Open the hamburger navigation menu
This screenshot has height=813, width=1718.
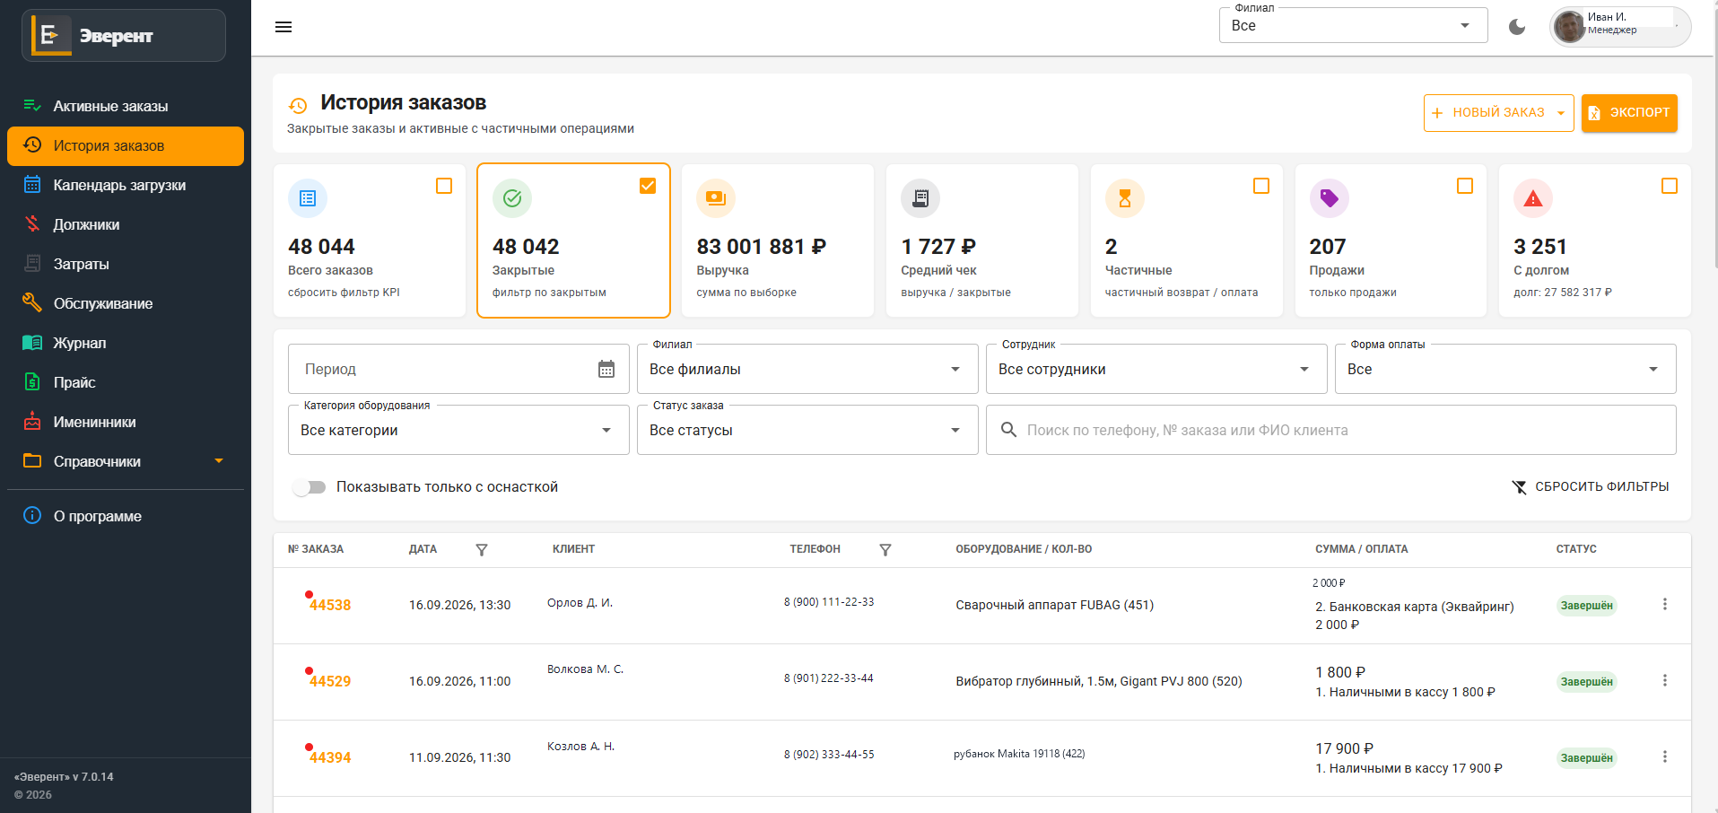tap(283, 27)
